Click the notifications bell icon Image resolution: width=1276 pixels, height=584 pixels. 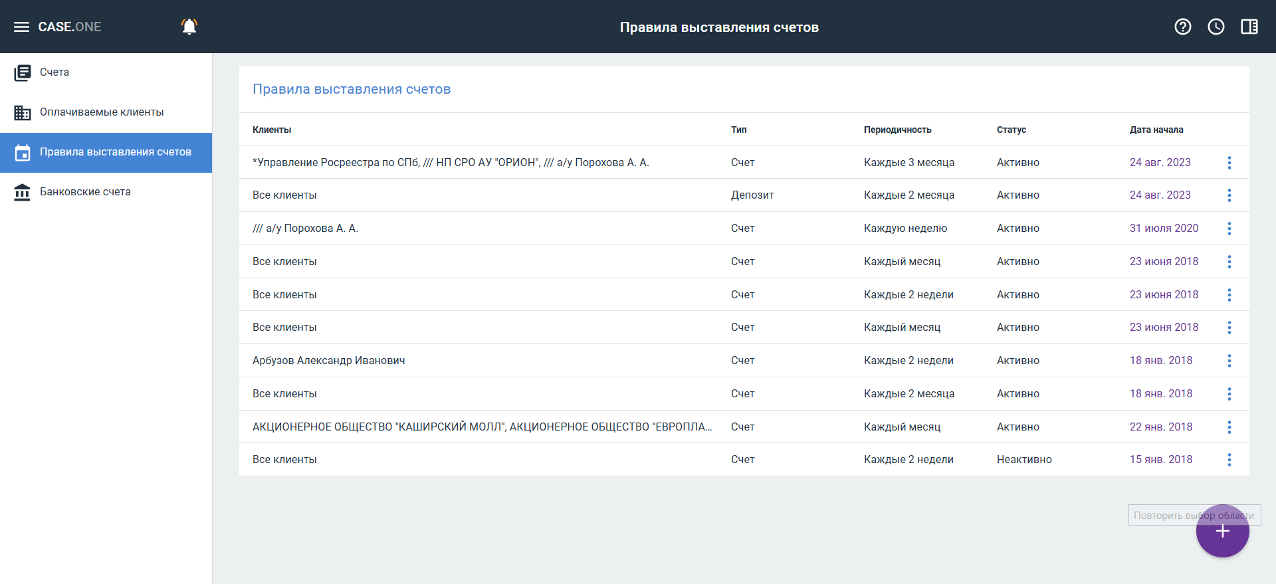click(x=189, y=27)
